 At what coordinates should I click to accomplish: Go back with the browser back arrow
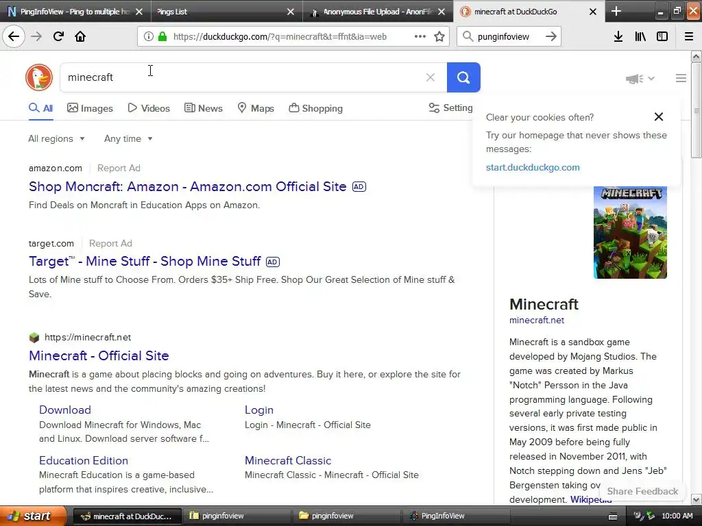(14, 36)
